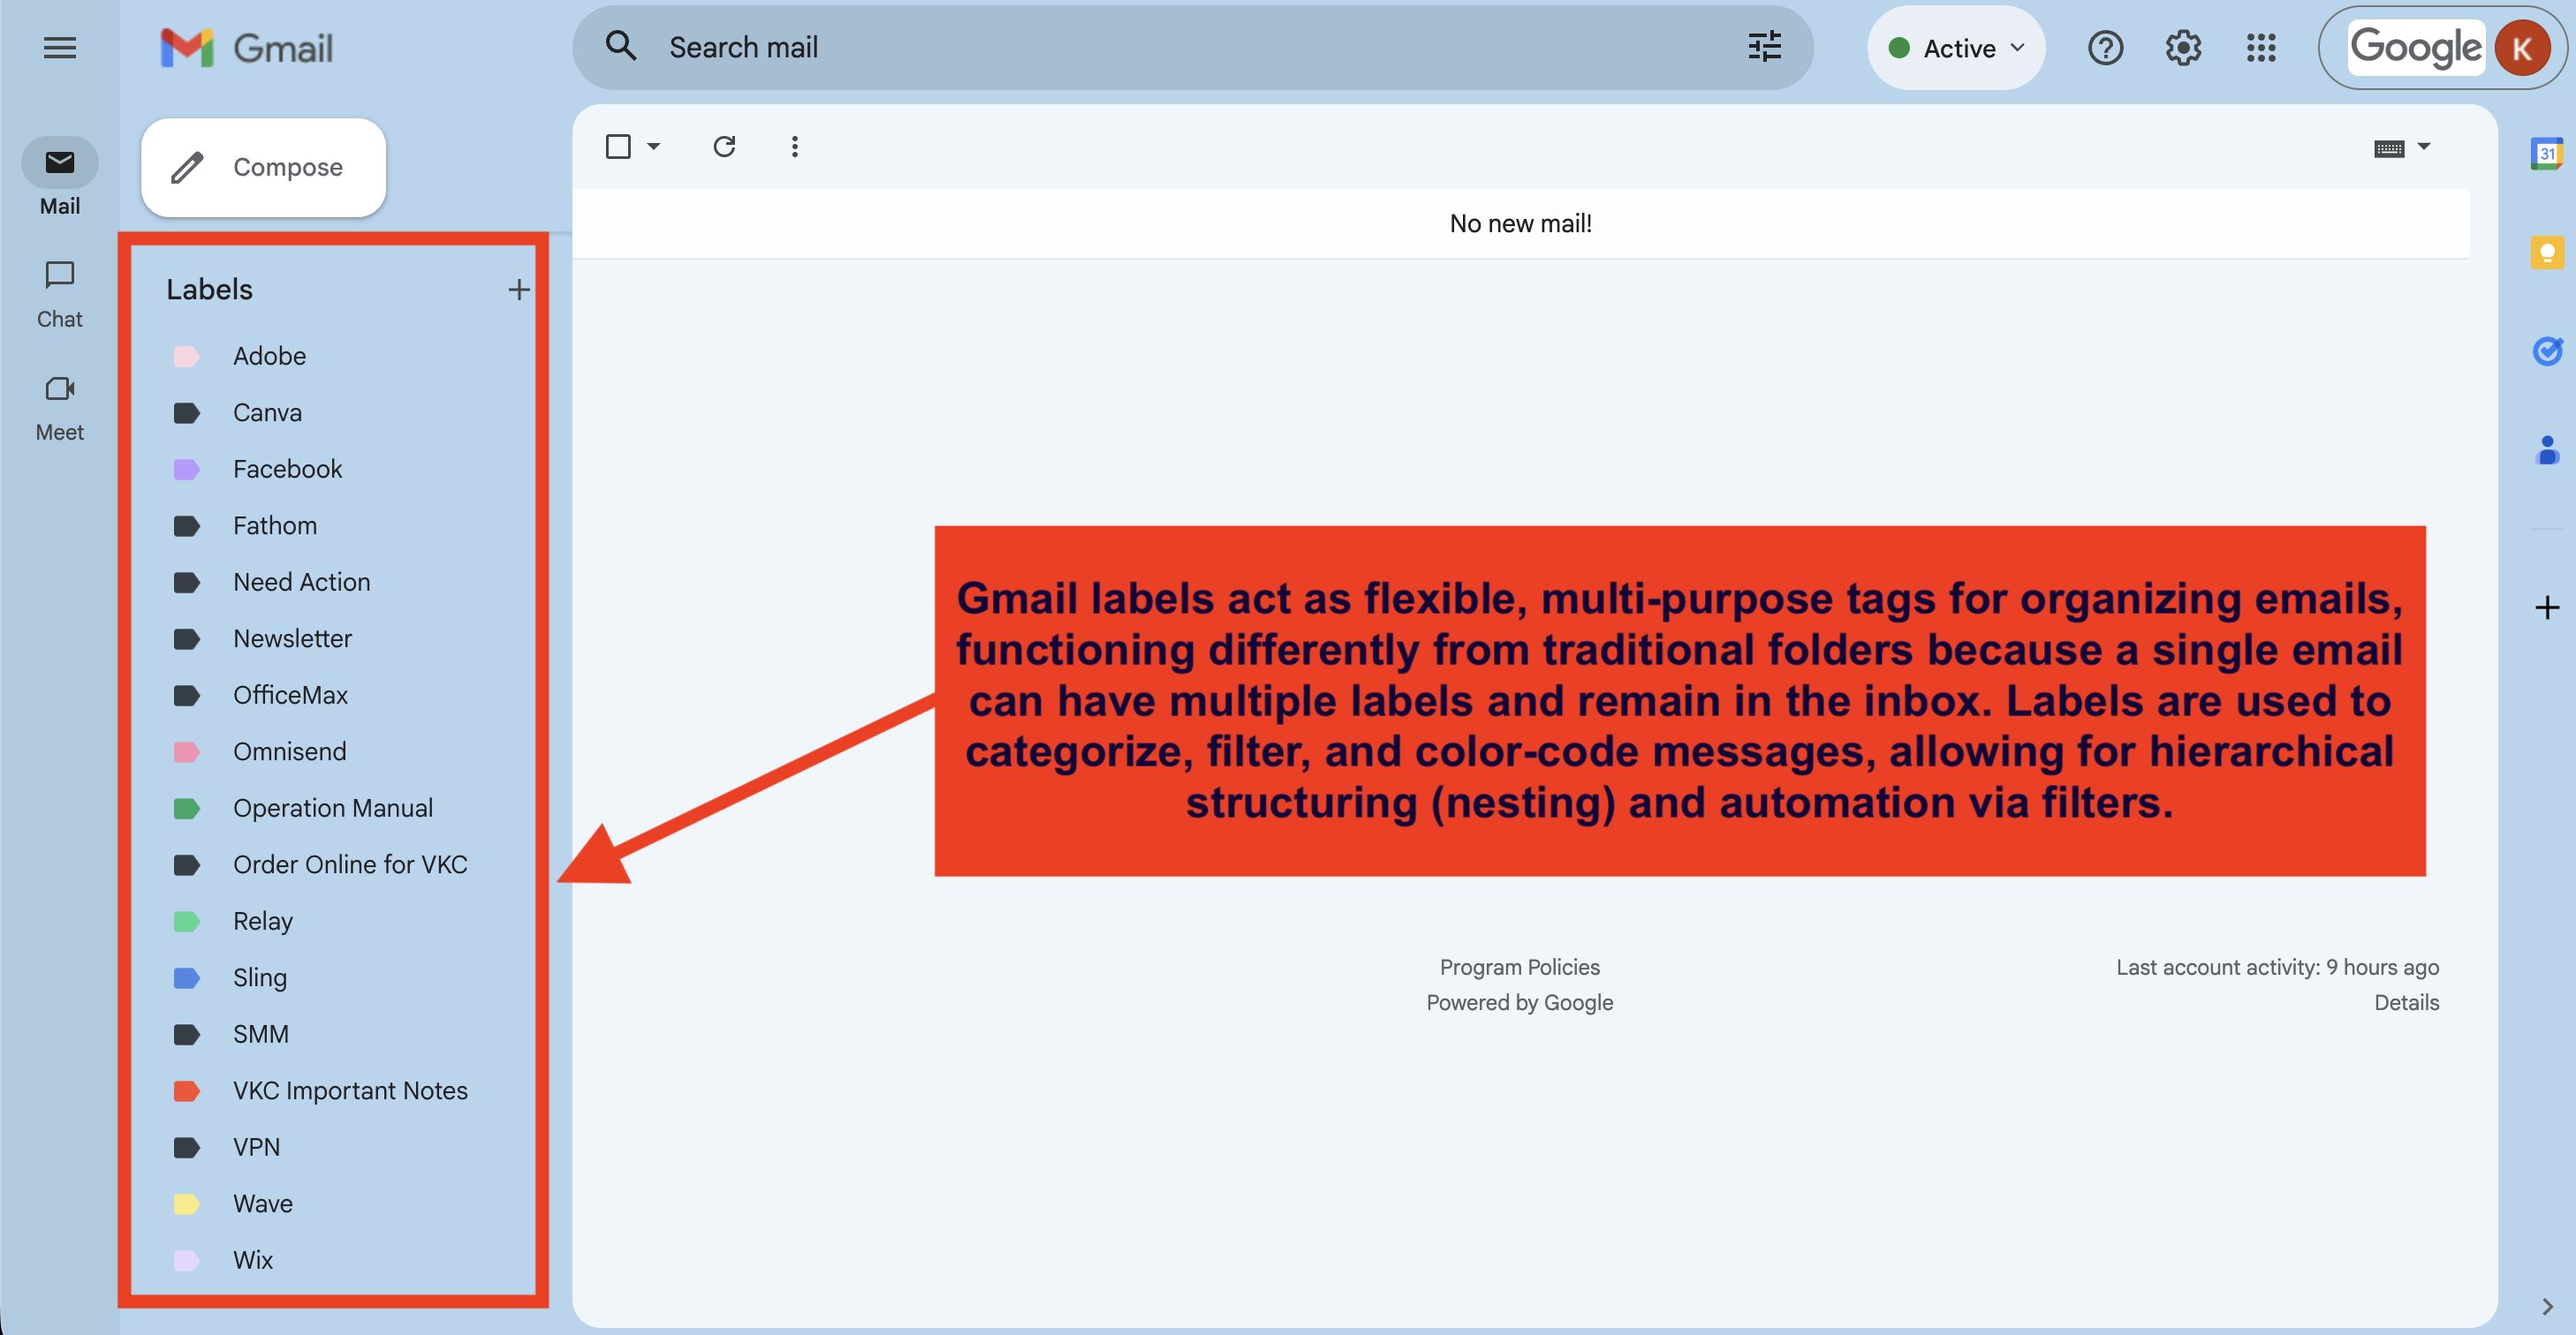Screen dimensions: 2576x1335
Task: Open the Support help icon
Action: tap(2105, 48)
